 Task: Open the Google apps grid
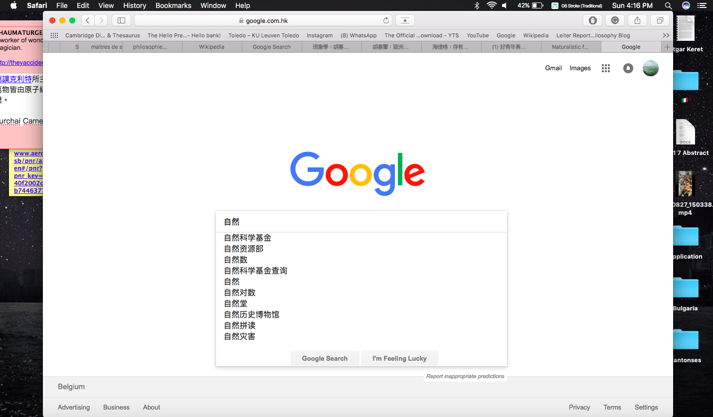606,68
